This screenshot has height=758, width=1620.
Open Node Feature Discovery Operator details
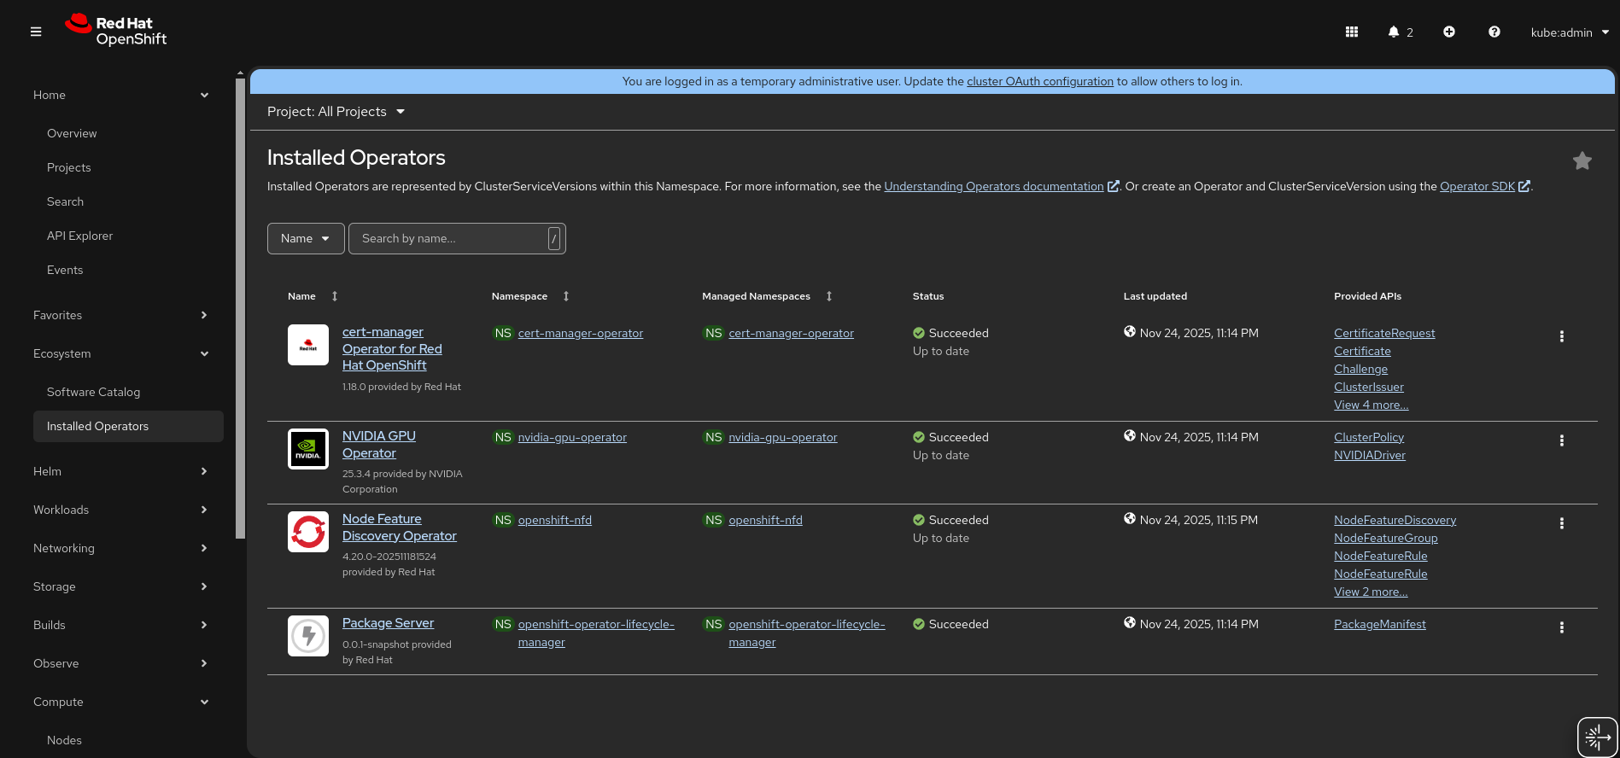[400, 528]
